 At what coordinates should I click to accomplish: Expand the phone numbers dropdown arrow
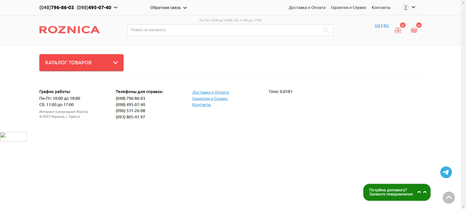pyautogui.click(x=116, y=8)
